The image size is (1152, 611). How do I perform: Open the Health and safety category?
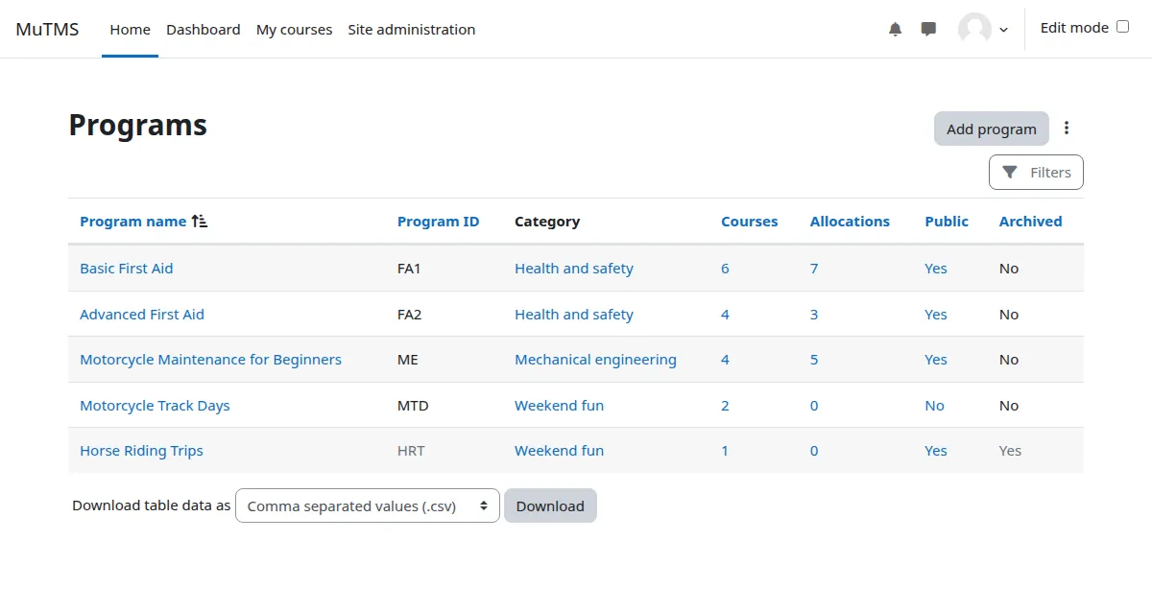point(573,268)
